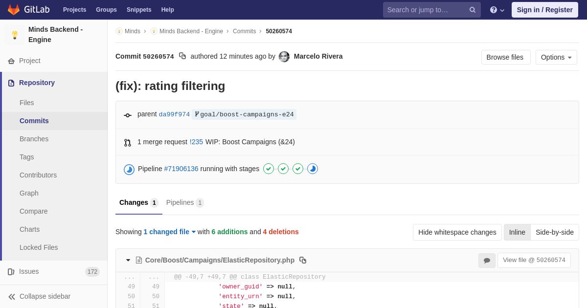587x308 pixels.
Task: Copy the ElasticRepository.php file path
Action: pyautogui.click(x=303, y=260)
